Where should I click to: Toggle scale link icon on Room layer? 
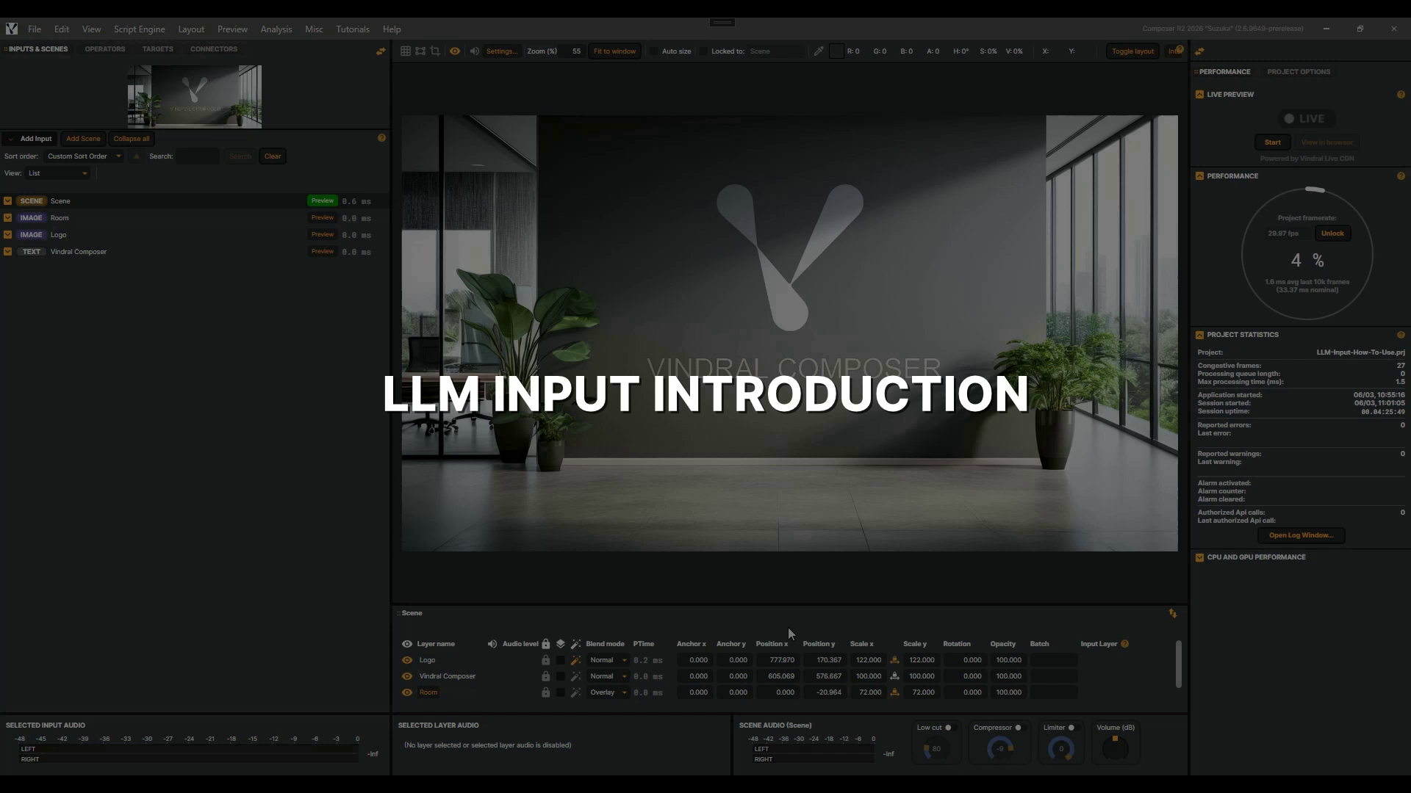pos(894,692)
